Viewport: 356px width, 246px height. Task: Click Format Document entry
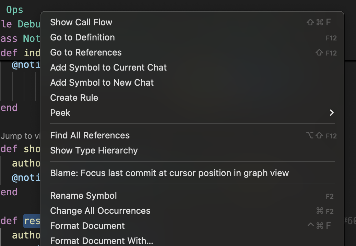[x=192, y=226]
